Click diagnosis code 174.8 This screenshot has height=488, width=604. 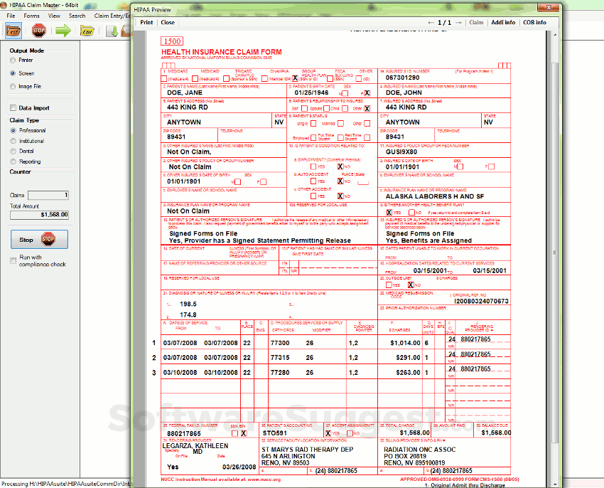(x=188, y=315)
